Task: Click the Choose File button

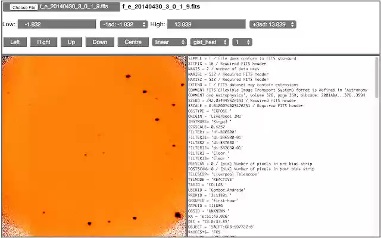Action: point(24,8)
